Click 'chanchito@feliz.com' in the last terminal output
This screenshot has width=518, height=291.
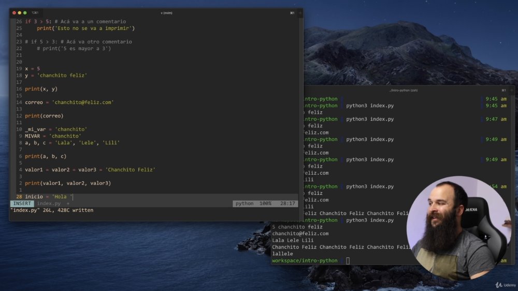(300, 234)
